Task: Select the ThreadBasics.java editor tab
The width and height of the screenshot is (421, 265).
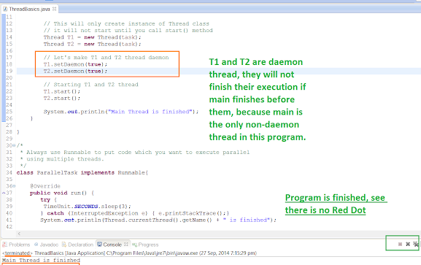Action: [x=29, y=9]
